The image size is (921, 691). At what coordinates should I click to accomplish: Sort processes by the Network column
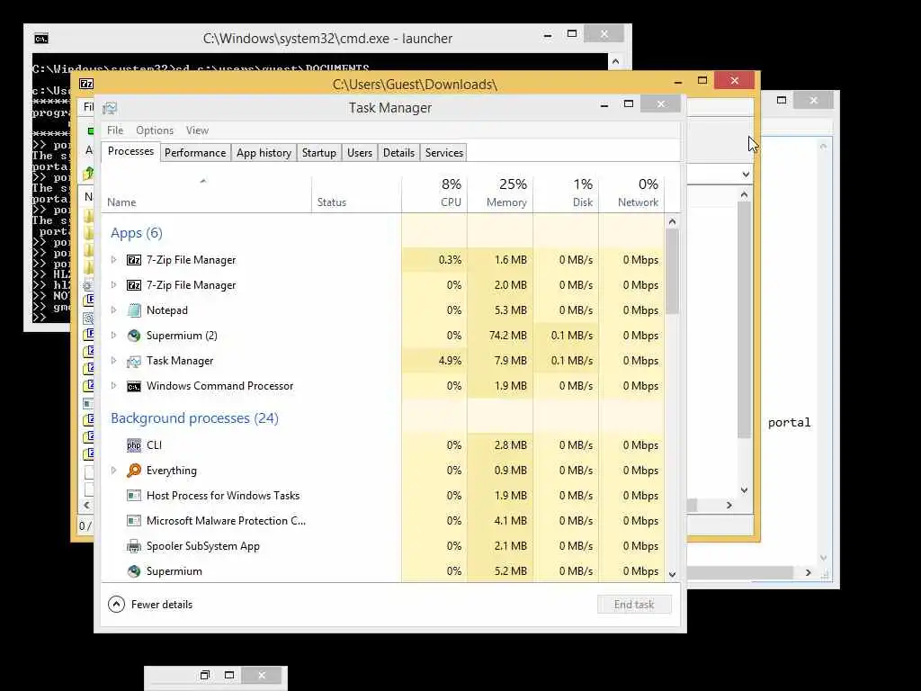click(x=632, y=194)
